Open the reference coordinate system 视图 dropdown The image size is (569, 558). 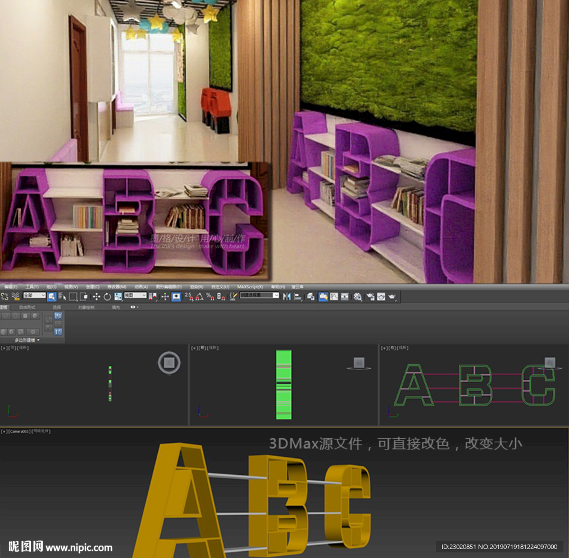click(135, 296)
